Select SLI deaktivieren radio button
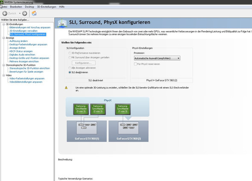The height and width of the screenshot is (181, 252). point(70,72)
